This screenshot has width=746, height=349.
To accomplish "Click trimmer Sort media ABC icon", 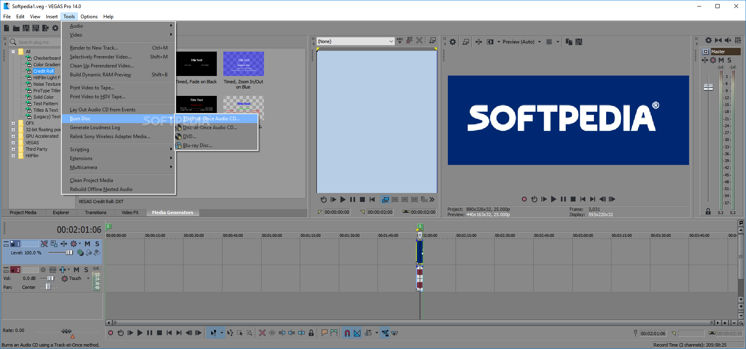I will point(400,40).
